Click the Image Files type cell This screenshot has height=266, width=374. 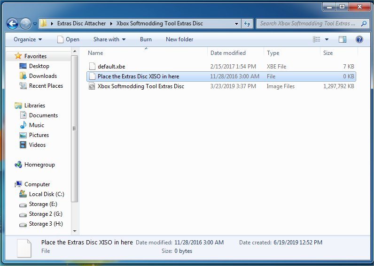tap(280, 86)
